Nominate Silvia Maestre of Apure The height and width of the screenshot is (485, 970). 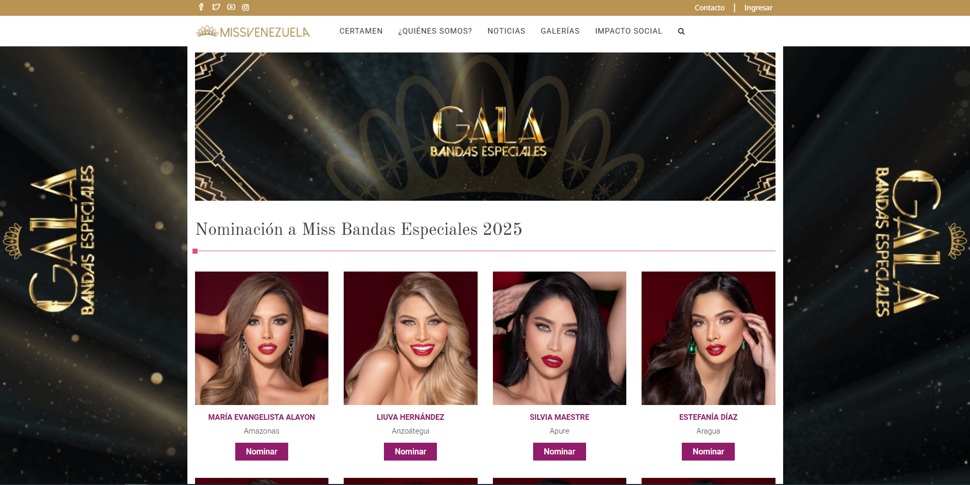coord(560,451)
